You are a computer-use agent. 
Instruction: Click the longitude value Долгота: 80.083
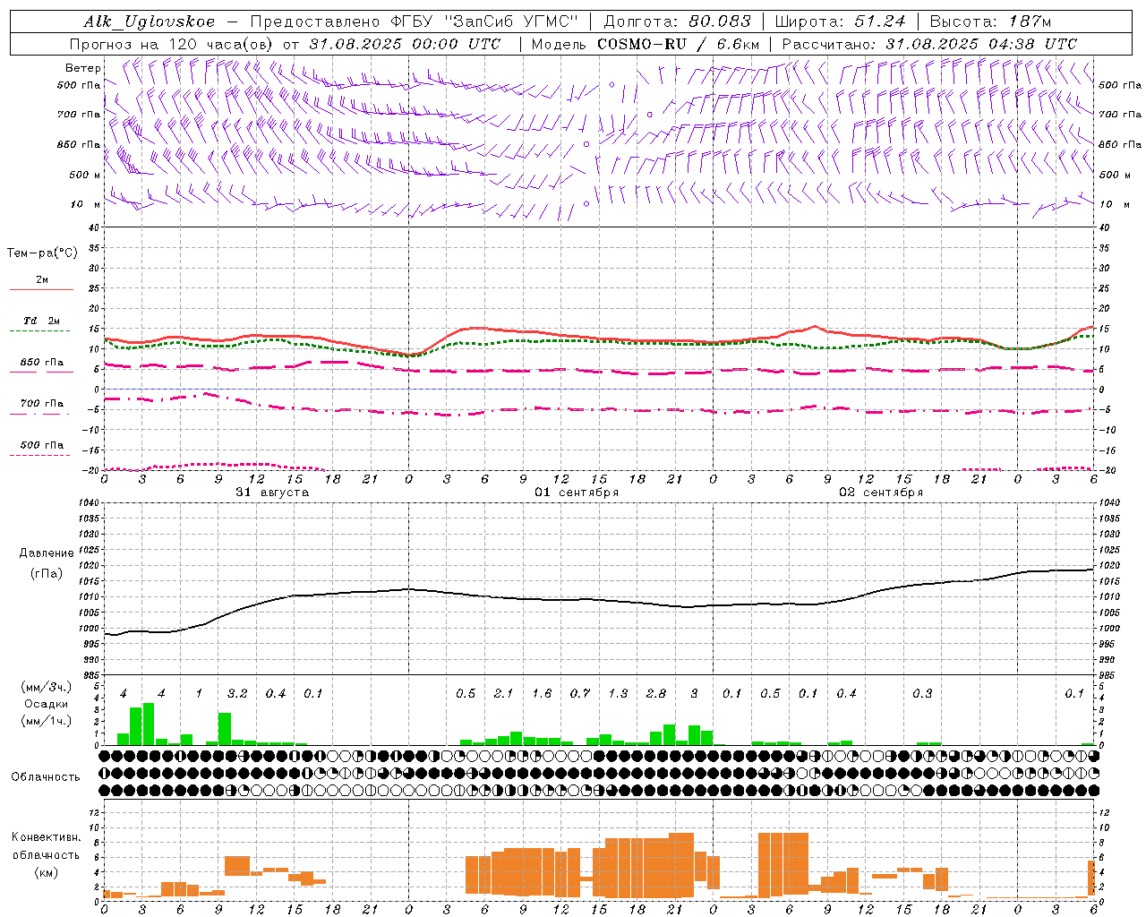point(678,21)
